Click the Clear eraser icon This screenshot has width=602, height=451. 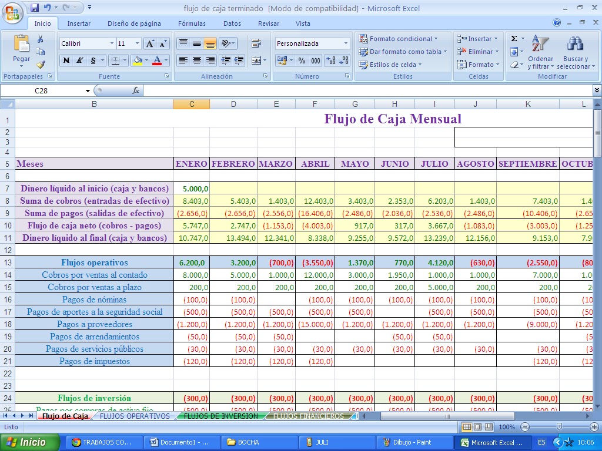(x=514, y=65)
